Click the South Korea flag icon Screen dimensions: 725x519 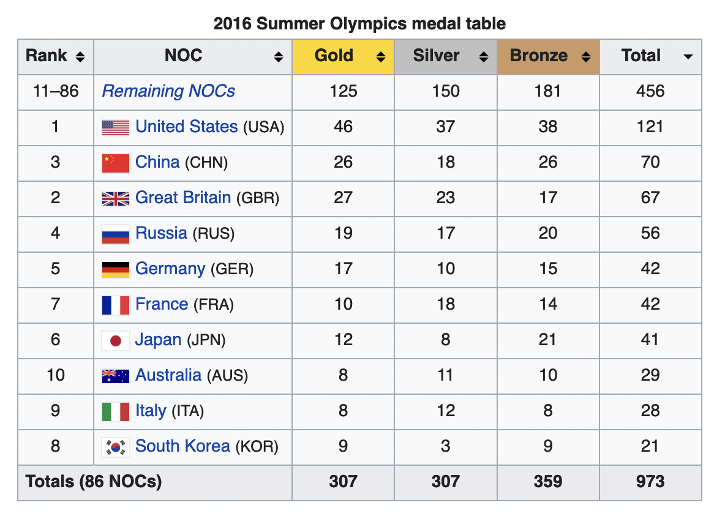115,447
